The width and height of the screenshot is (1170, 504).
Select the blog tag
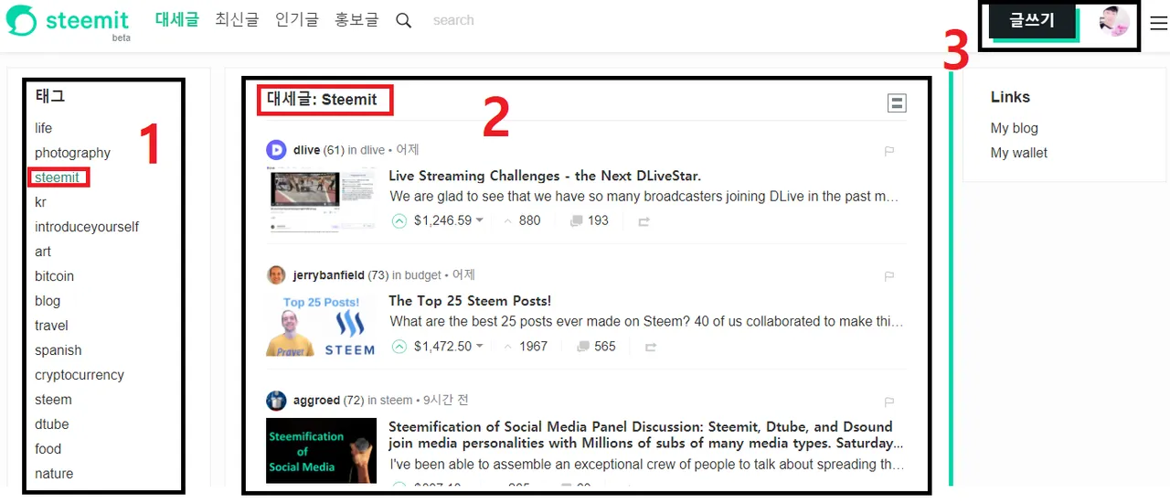click(48, 301)
